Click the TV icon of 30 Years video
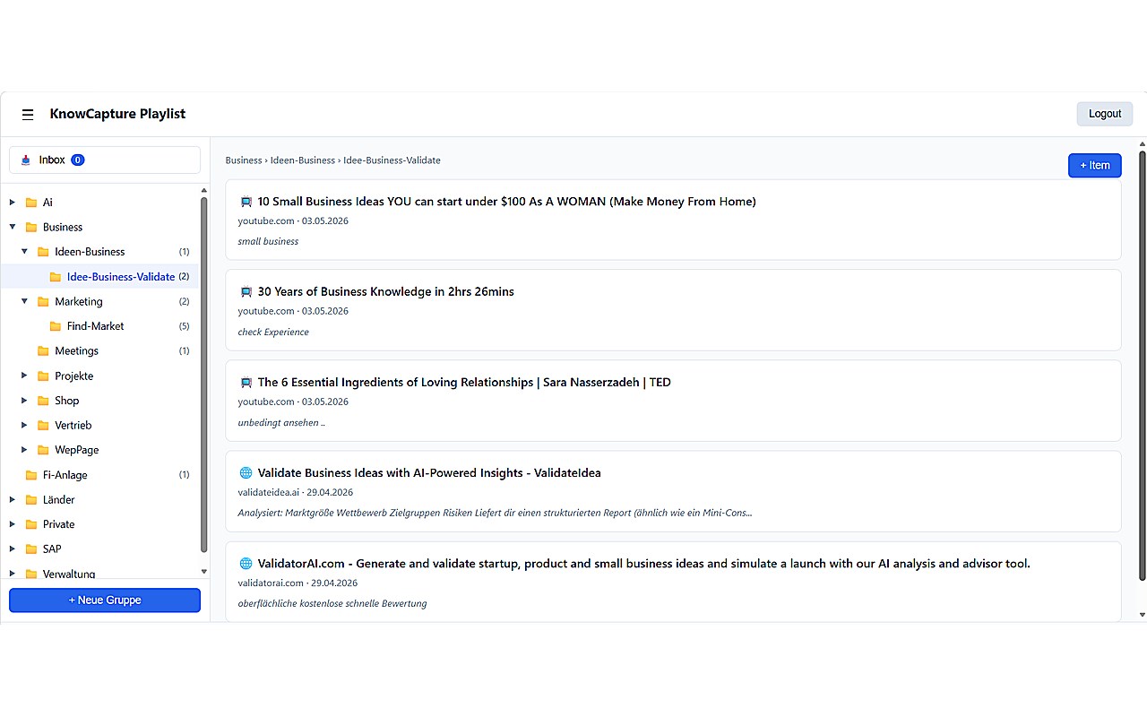 pos(246,292)
